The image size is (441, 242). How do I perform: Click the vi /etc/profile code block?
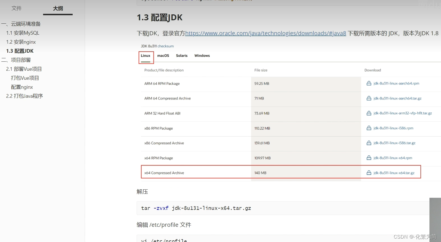[x=283, y=239]
